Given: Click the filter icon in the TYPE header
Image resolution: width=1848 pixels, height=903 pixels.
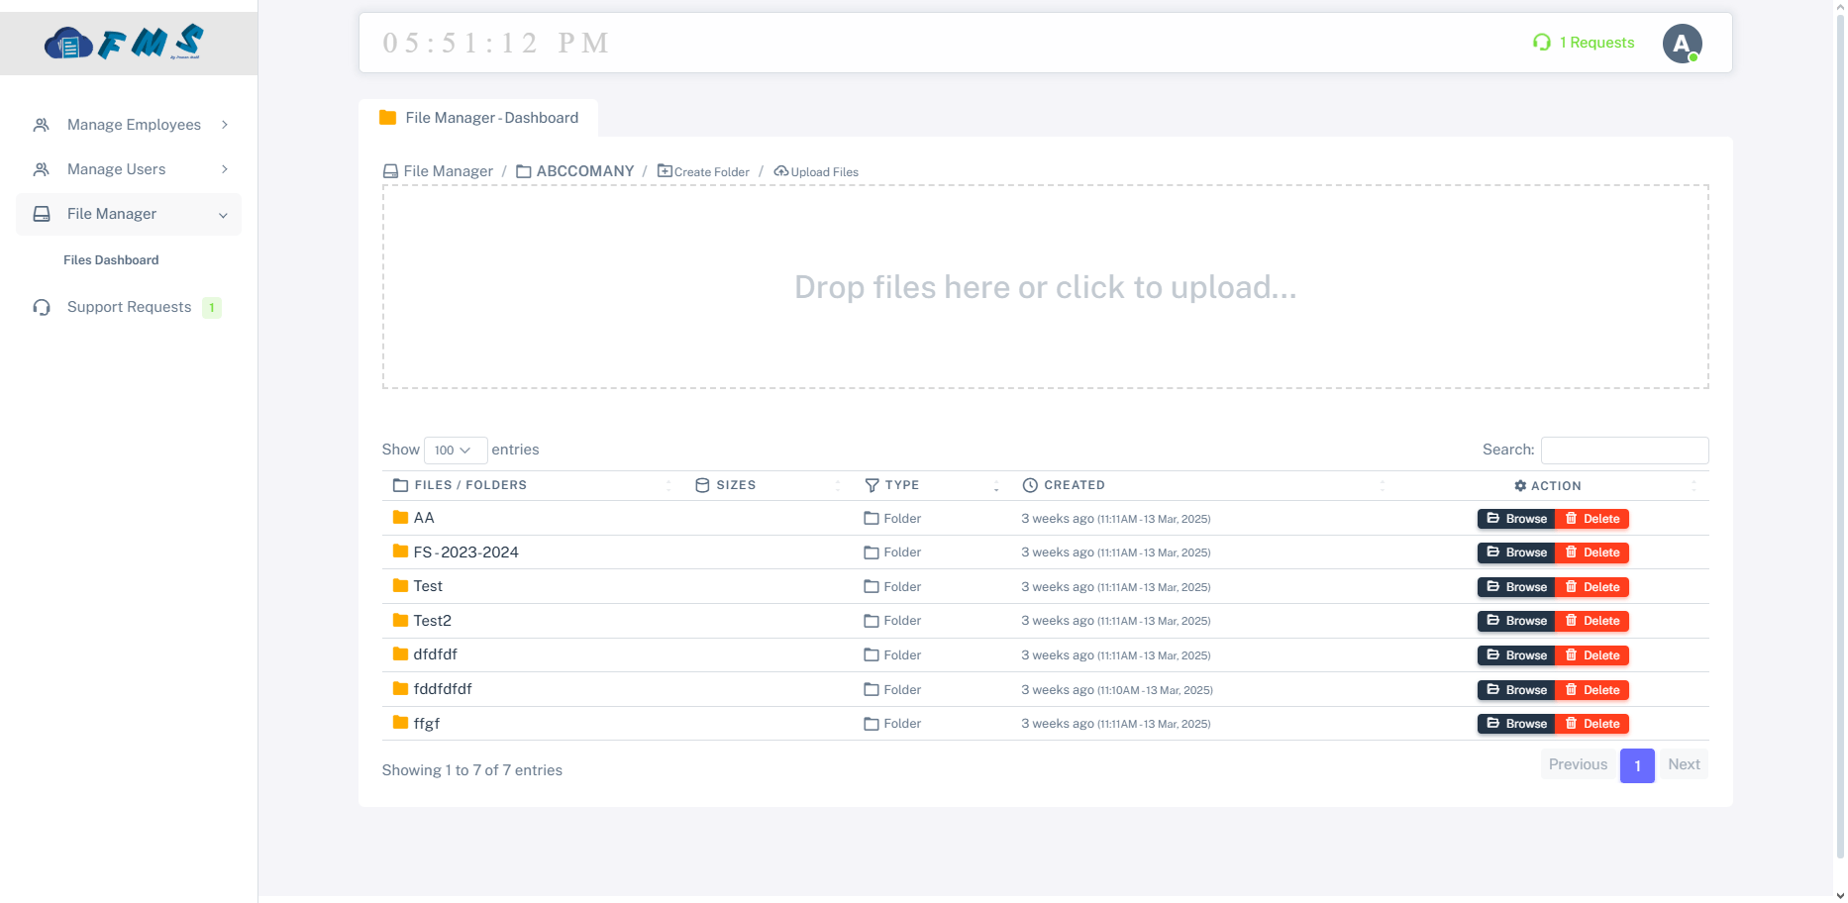Looking at the screenshot, I should (x=872, y=485).
